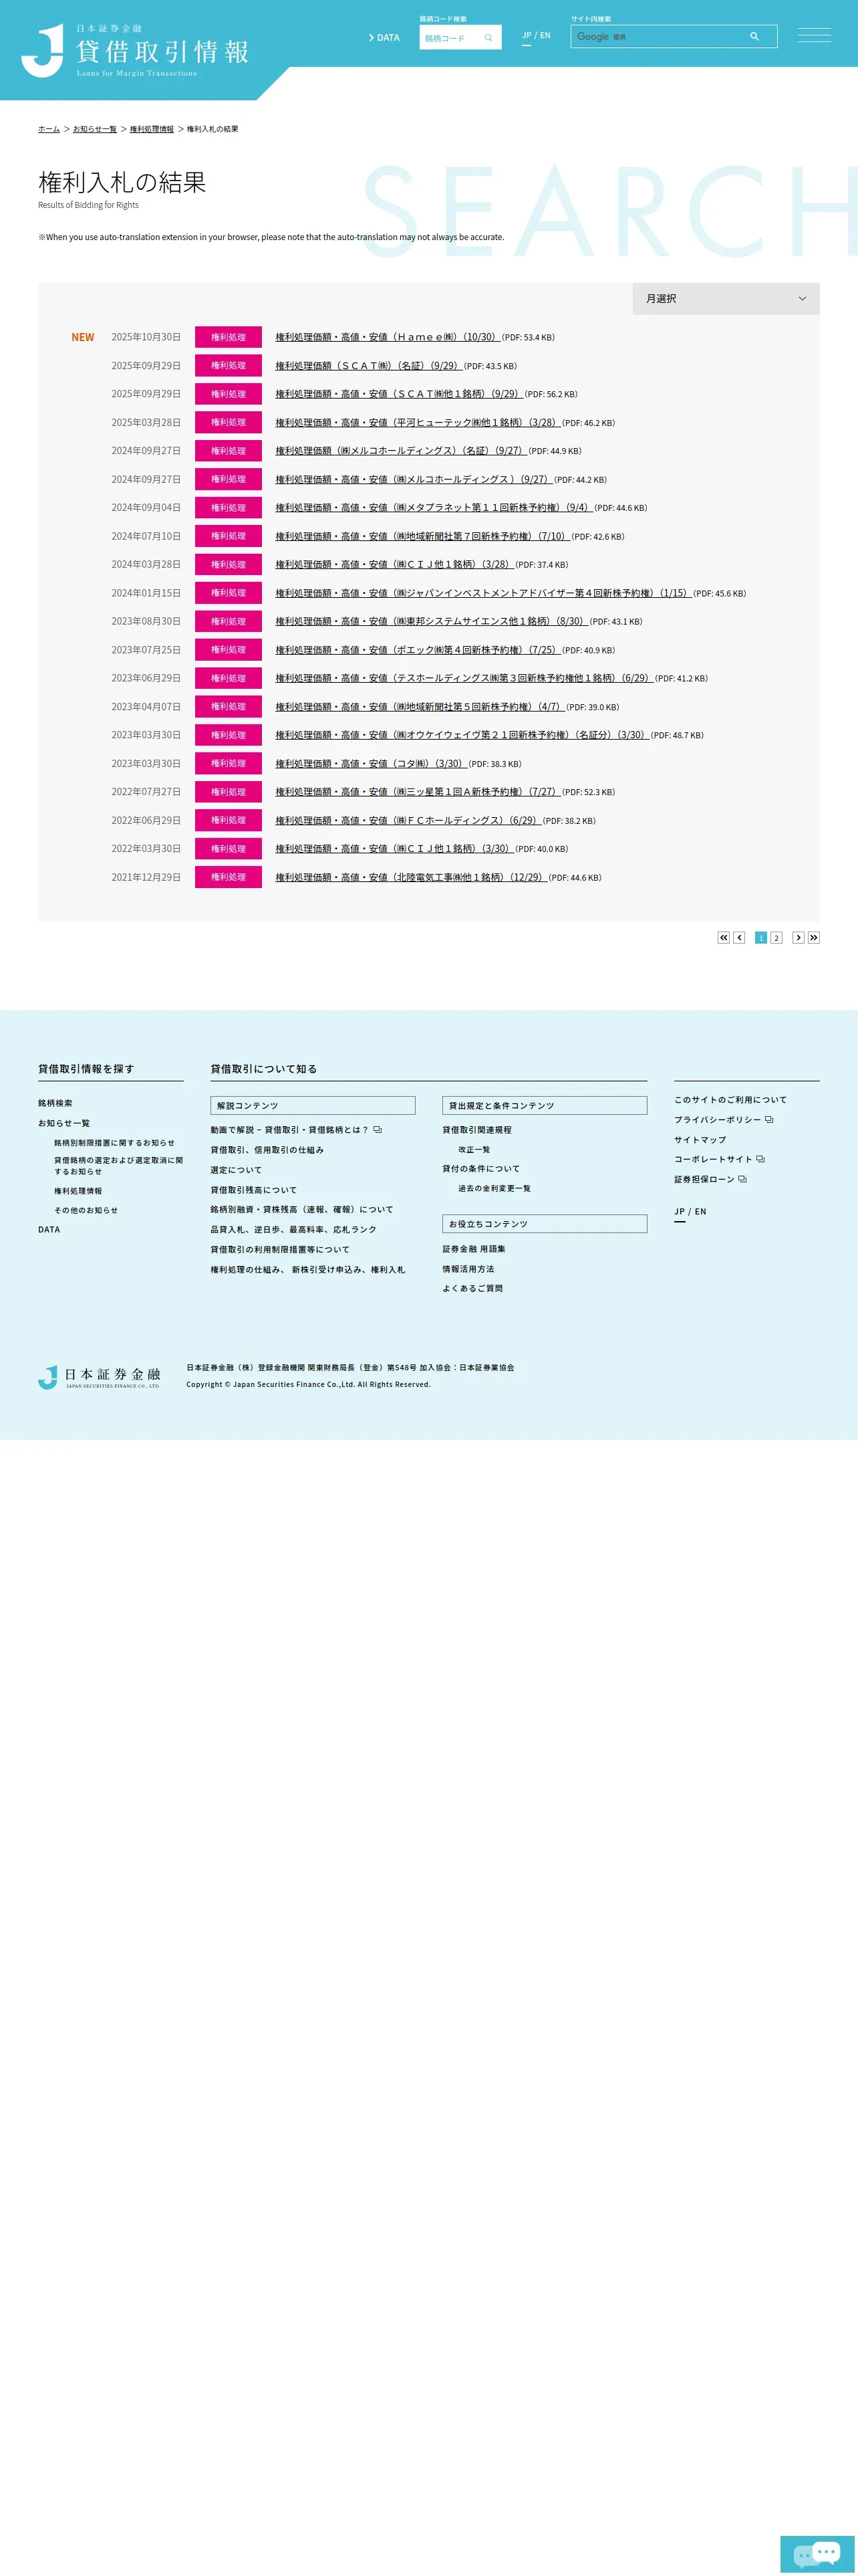The image size is (858, 2576).
Task: Click the 権利処理 tag on 2025年10月30日 row
Action: [228, 338]
